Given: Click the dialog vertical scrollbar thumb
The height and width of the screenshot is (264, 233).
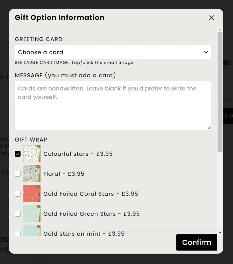Looking at the screenshot, I should (x=220, y=91).
